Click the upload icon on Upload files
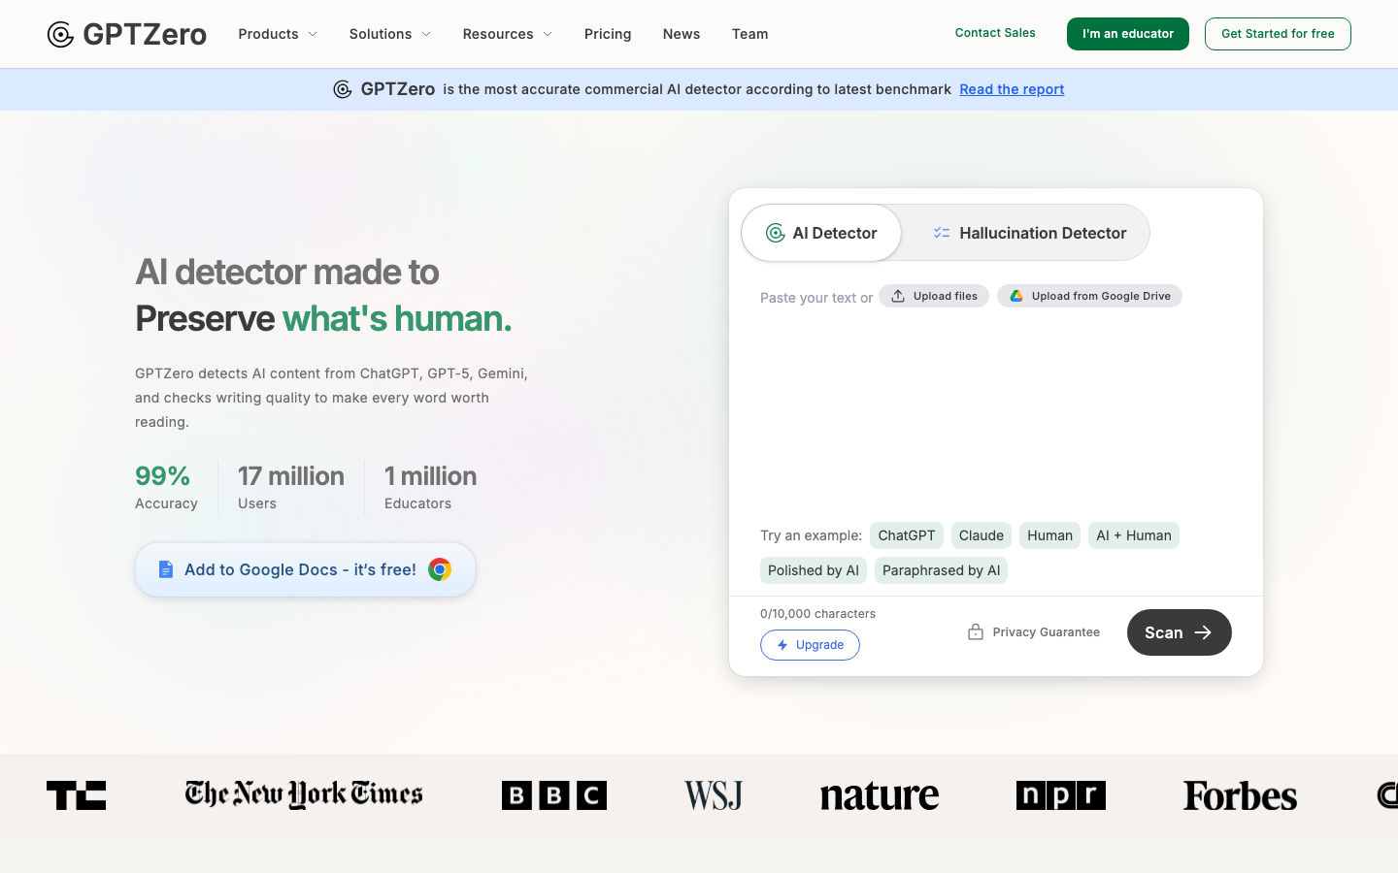This screenshot has width=1398, height=873. coord(898,296)
